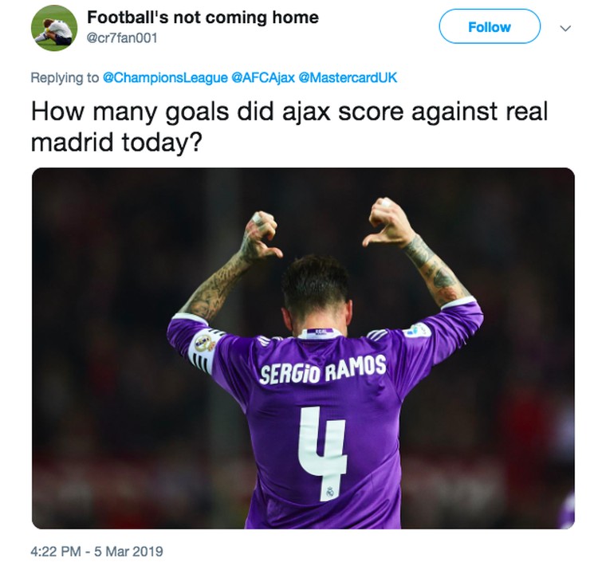The height and width of the screenshot is (566, 598).
Task: Select display name Football's not coming home
Action: (x=203, y=18)
